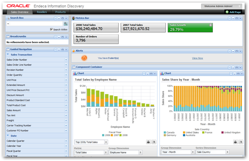This screenshot has width=249, height=161.
Task: Open the Welcome Admin Admin dropdown
Action: point(222,6)
